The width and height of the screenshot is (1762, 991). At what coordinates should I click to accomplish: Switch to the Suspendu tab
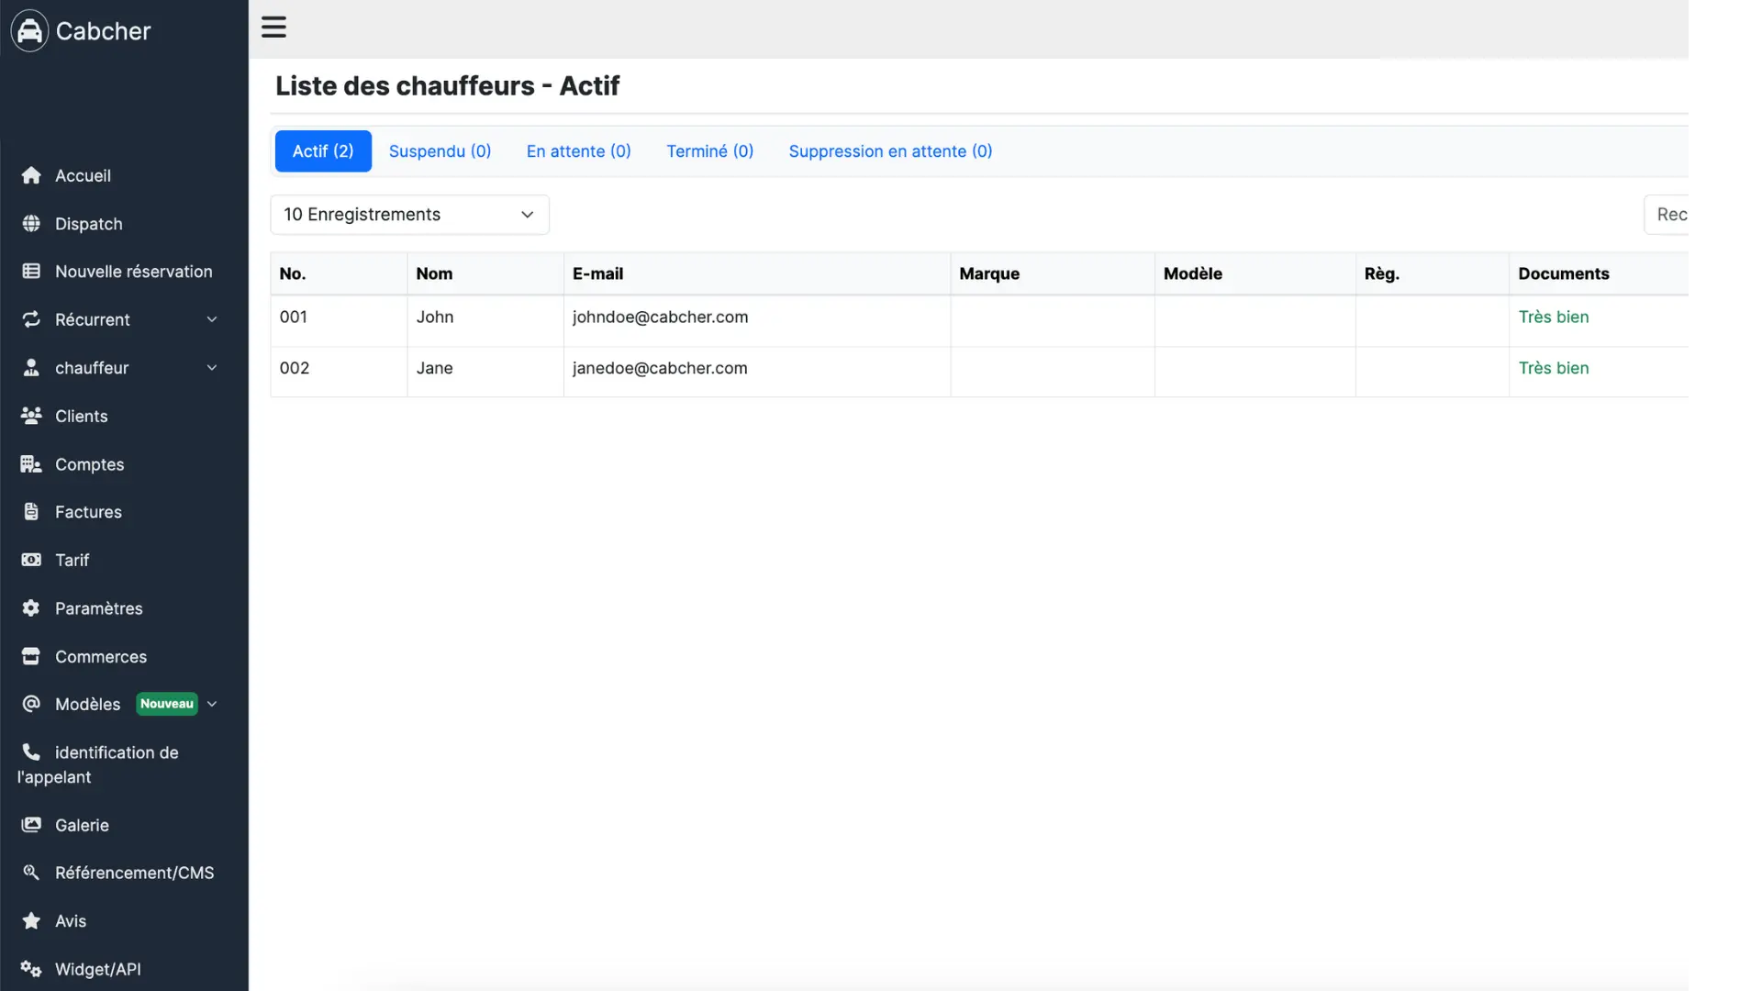pyautogui.click(x=440, y=150)
